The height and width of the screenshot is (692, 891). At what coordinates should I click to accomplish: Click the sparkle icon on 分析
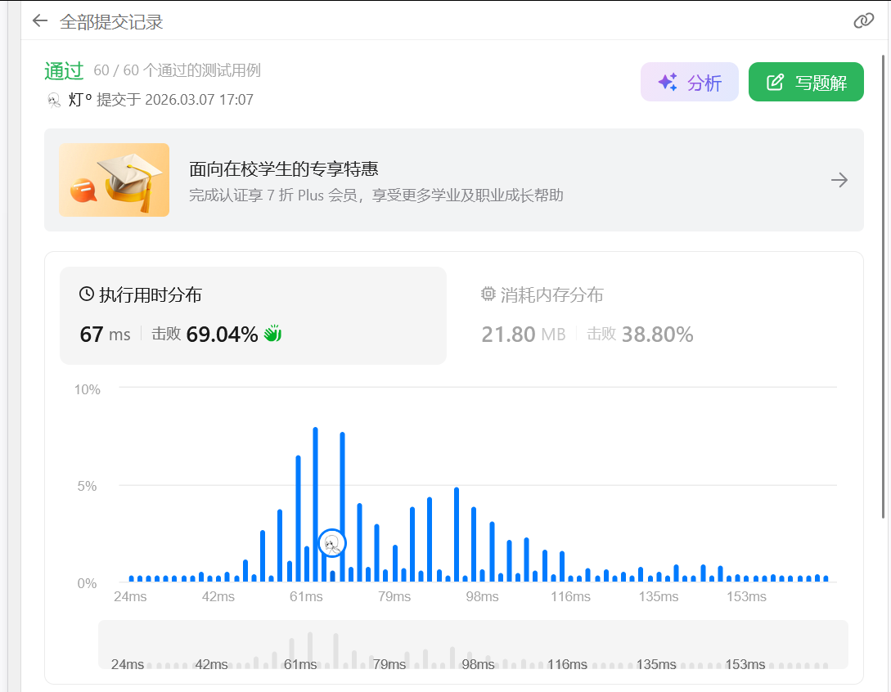(668, 82)
